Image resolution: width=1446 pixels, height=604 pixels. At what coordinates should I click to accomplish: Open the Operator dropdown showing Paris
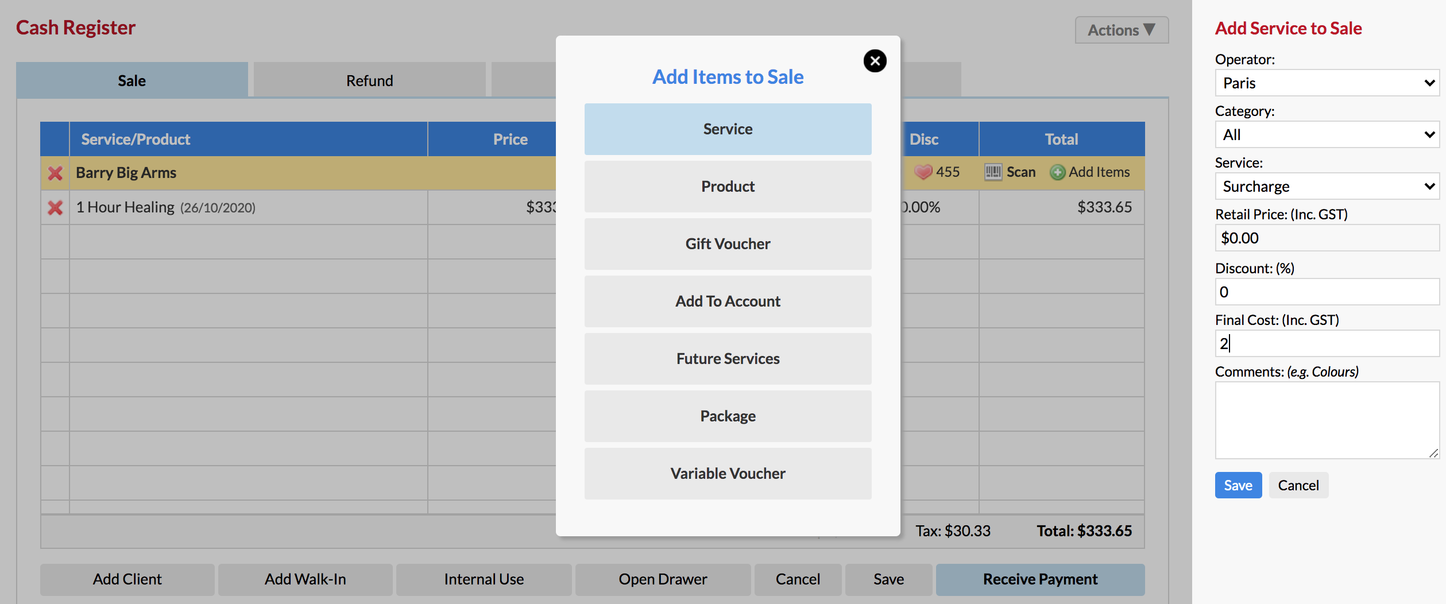pos(1327,83)
